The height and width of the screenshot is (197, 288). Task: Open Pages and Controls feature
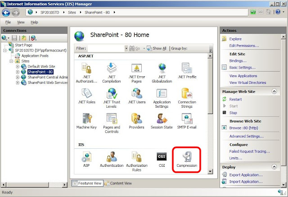click(112, 123)
